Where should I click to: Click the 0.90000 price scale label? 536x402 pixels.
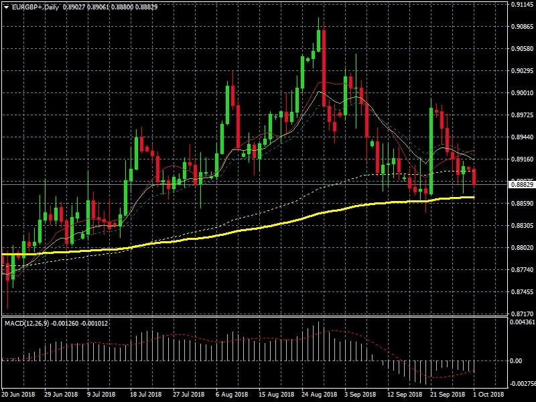521,93
